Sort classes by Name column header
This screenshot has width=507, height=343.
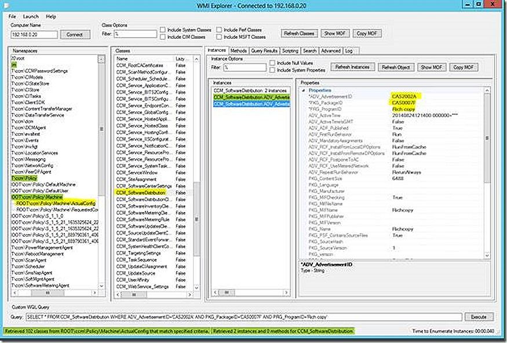[144, 59]
